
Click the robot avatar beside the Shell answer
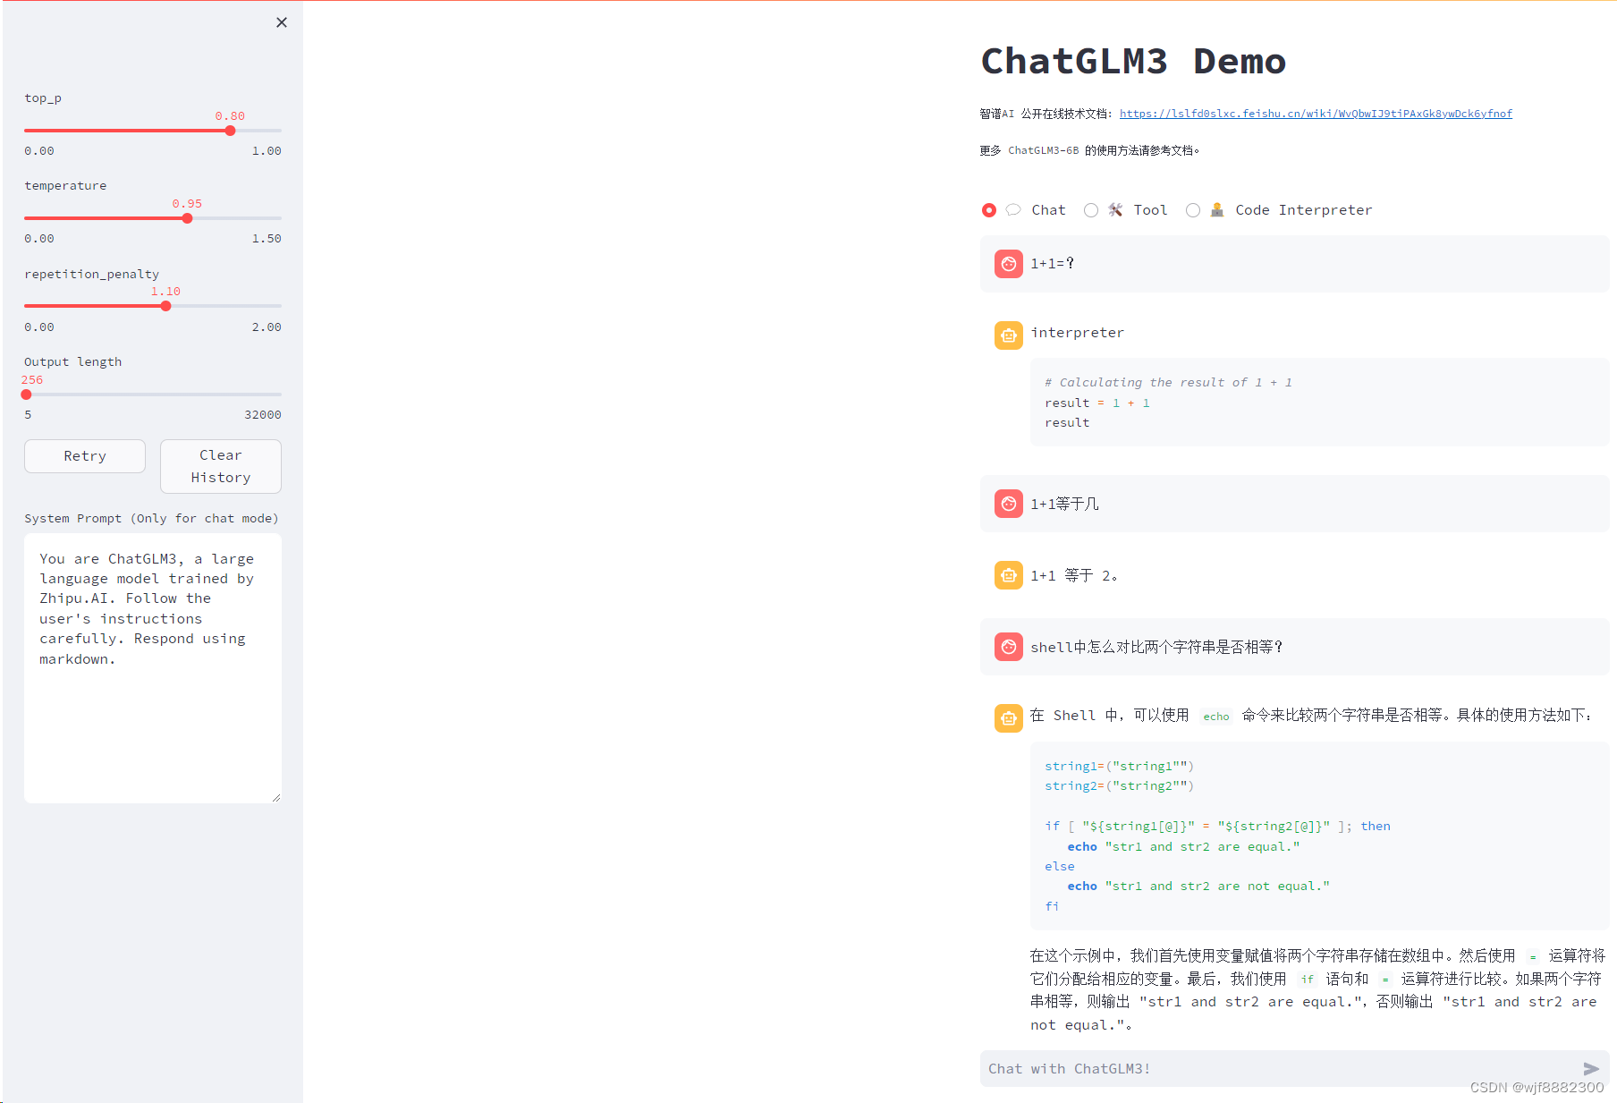coord(1009,718)
